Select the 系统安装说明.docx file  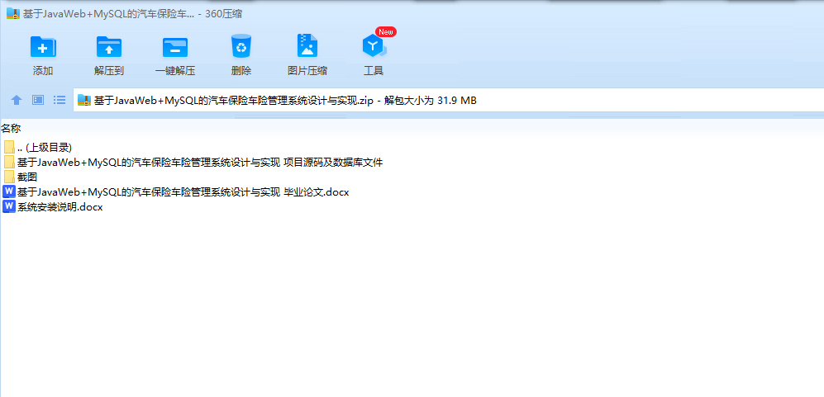(53, 207)
